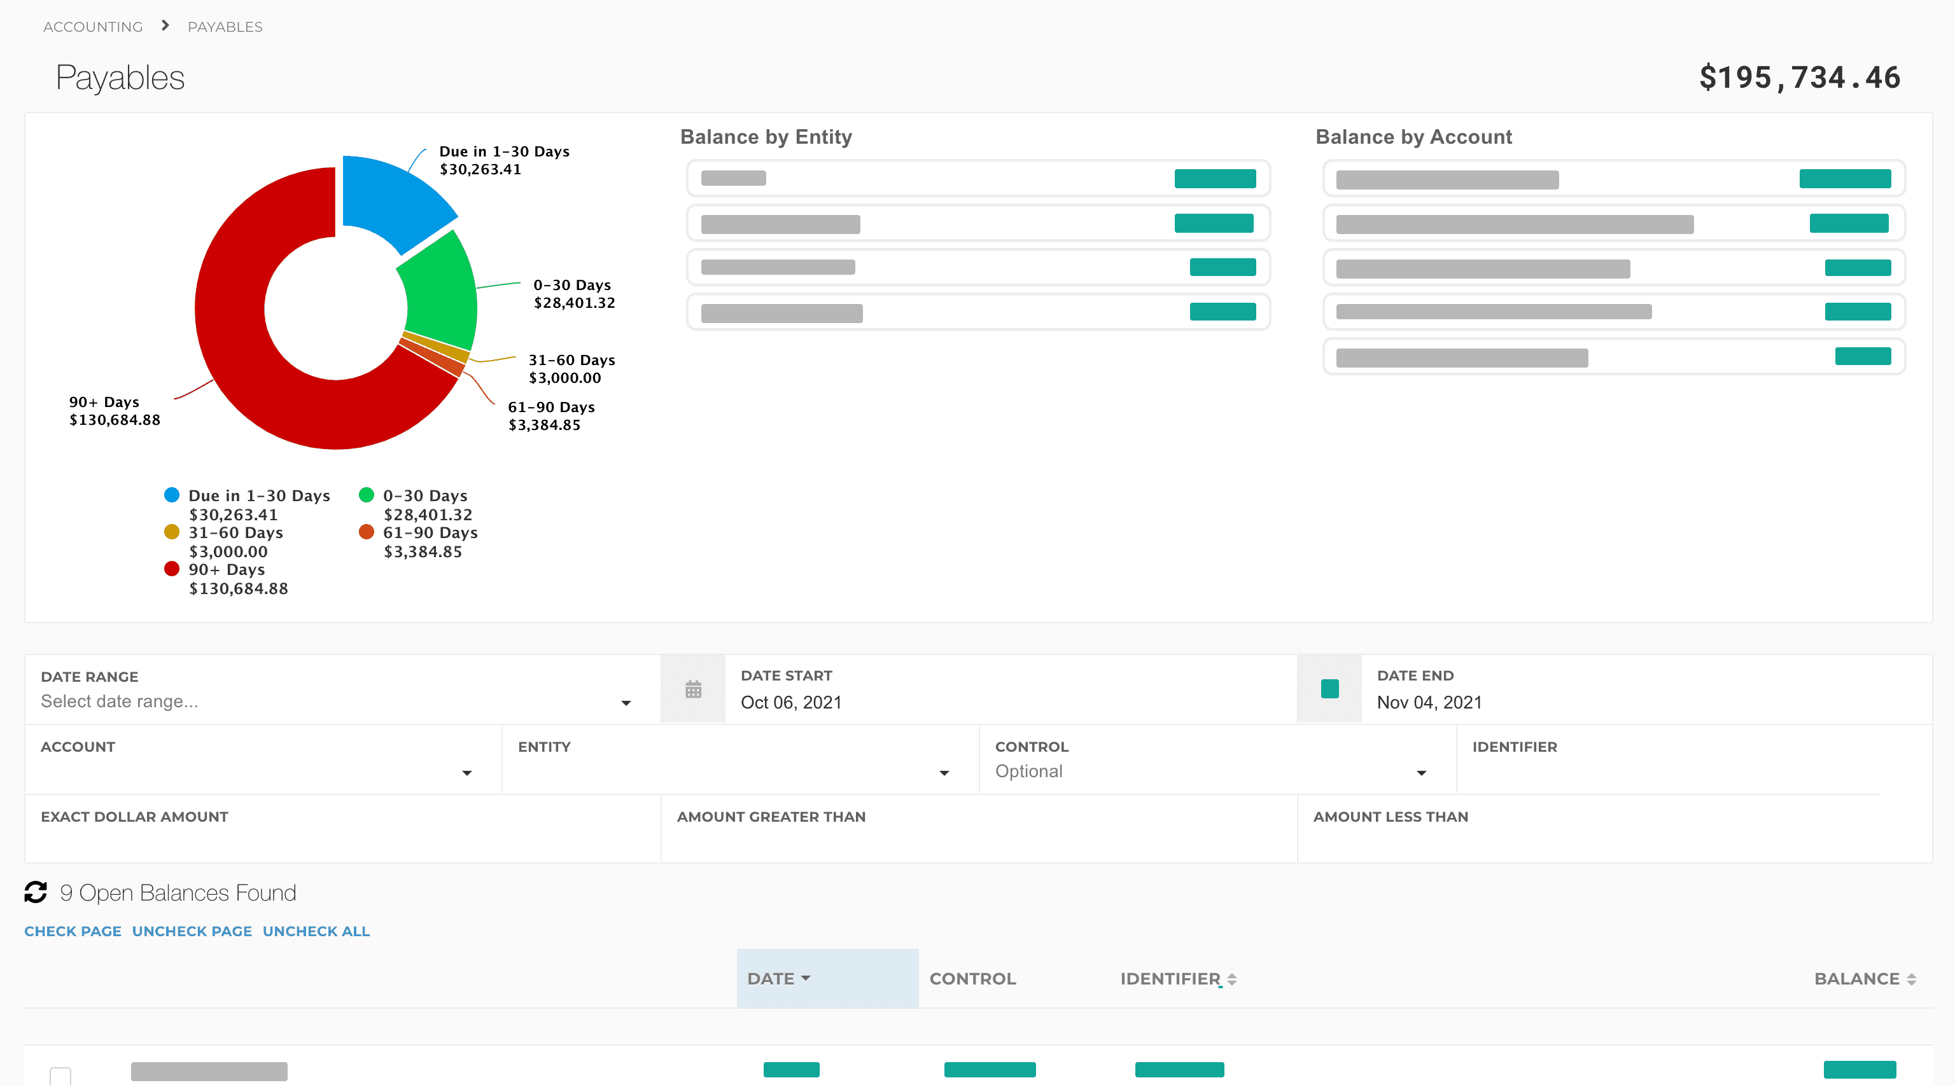Click the refresh icon beside Open Balances
This screenshot has height=1085, width=1955.
click(x=36, y=892)
